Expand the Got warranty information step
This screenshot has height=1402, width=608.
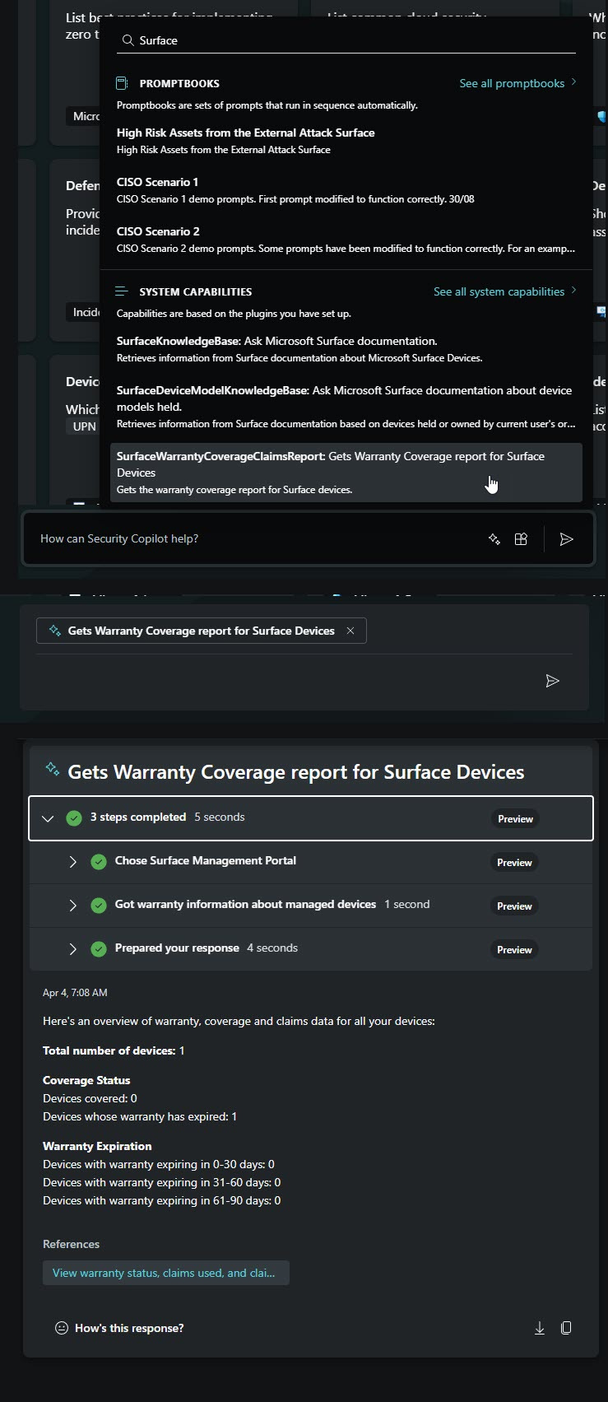point(72,906)
